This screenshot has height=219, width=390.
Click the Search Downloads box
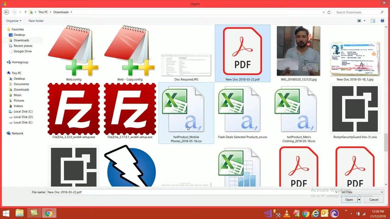click(360, 12)
